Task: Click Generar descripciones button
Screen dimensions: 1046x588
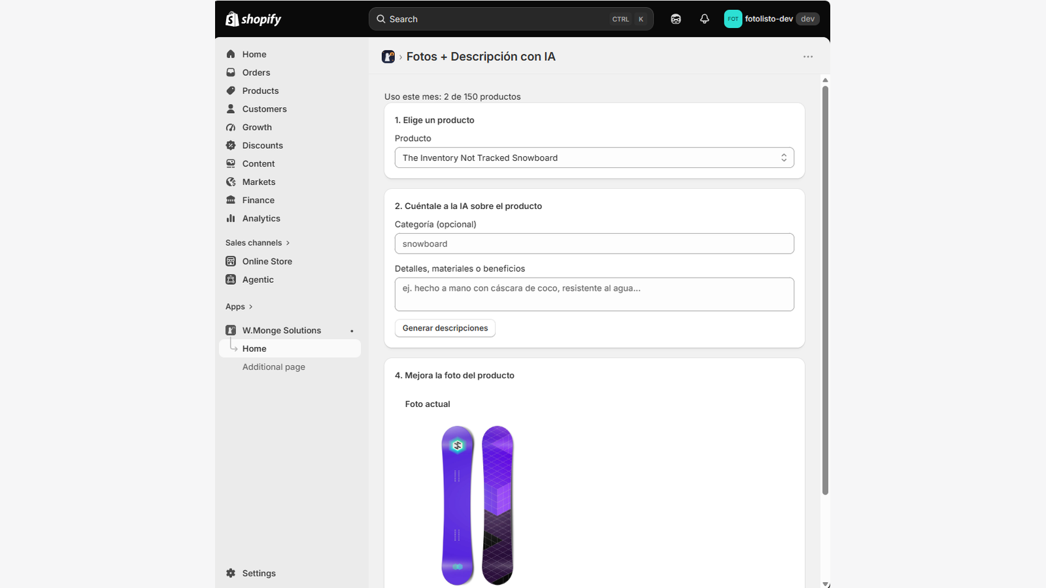Action: 445,328
